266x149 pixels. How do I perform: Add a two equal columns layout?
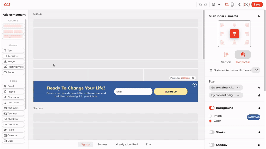(x=13, y=31)
